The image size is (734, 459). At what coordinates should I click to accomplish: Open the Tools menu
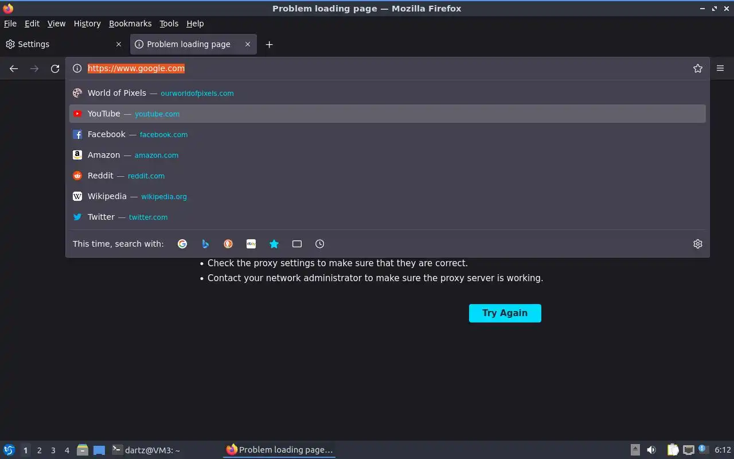[x=169, y=24]
